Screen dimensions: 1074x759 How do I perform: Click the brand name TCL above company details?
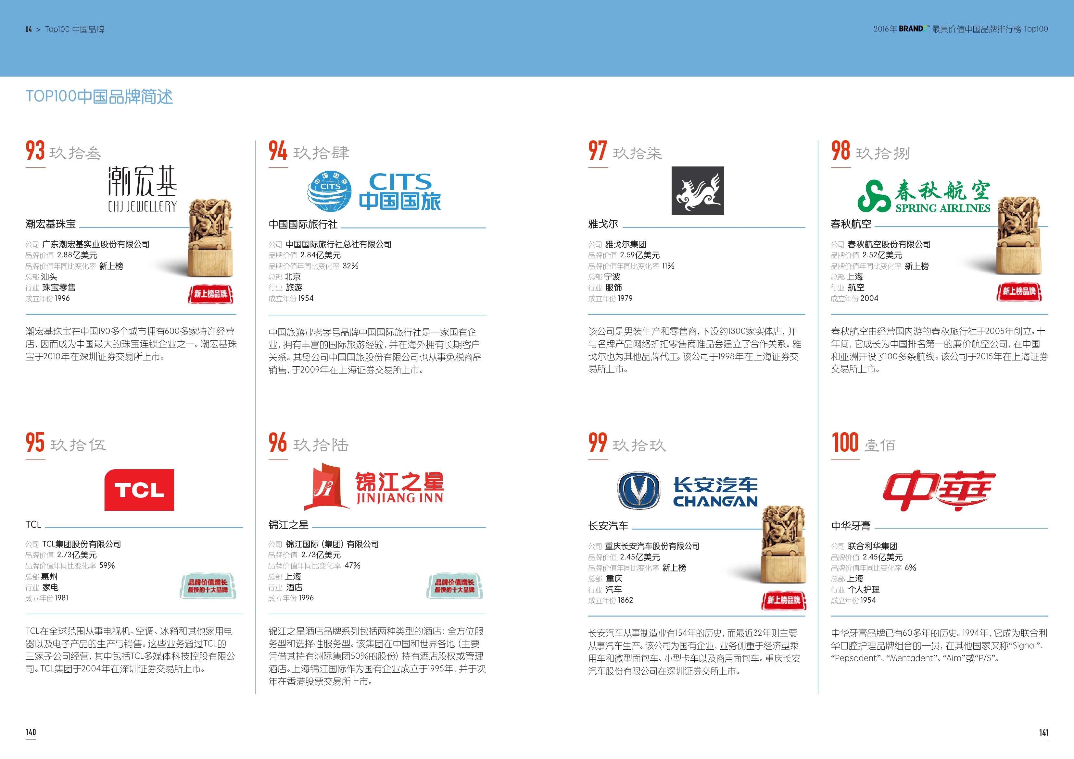click(x=33, y=524)
